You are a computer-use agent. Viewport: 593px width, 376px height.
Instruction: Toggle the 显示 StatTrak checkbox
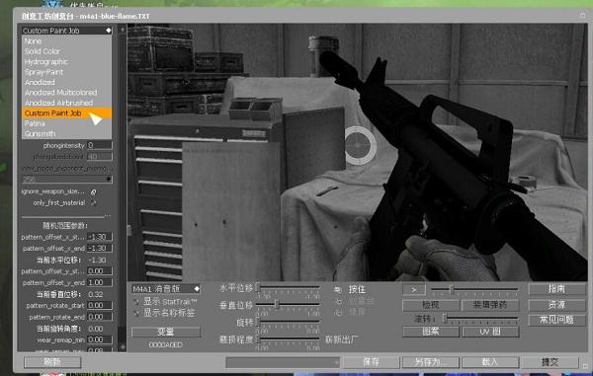136,302
